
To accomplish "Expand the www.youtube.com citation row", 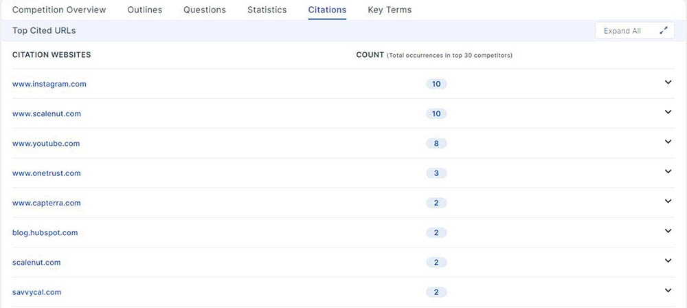I will point(667,142).
